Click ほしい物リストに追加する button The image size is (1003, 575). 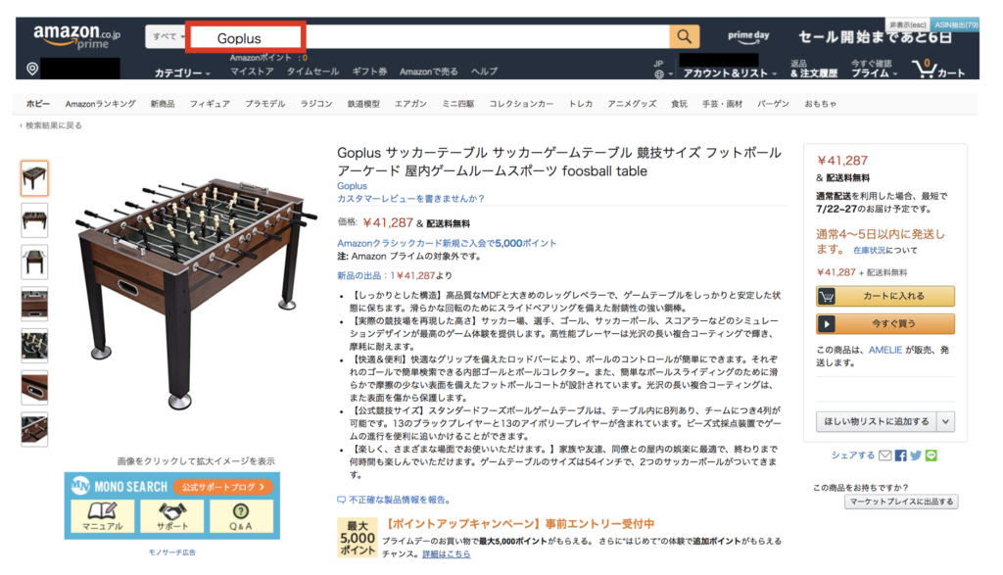click(877, 421)
